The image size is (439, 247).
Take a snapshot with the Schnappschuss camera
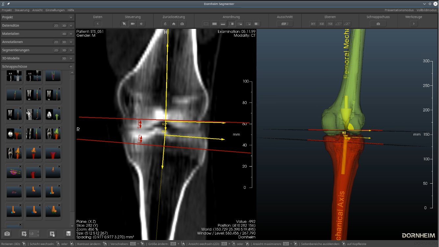coord(378,24)
